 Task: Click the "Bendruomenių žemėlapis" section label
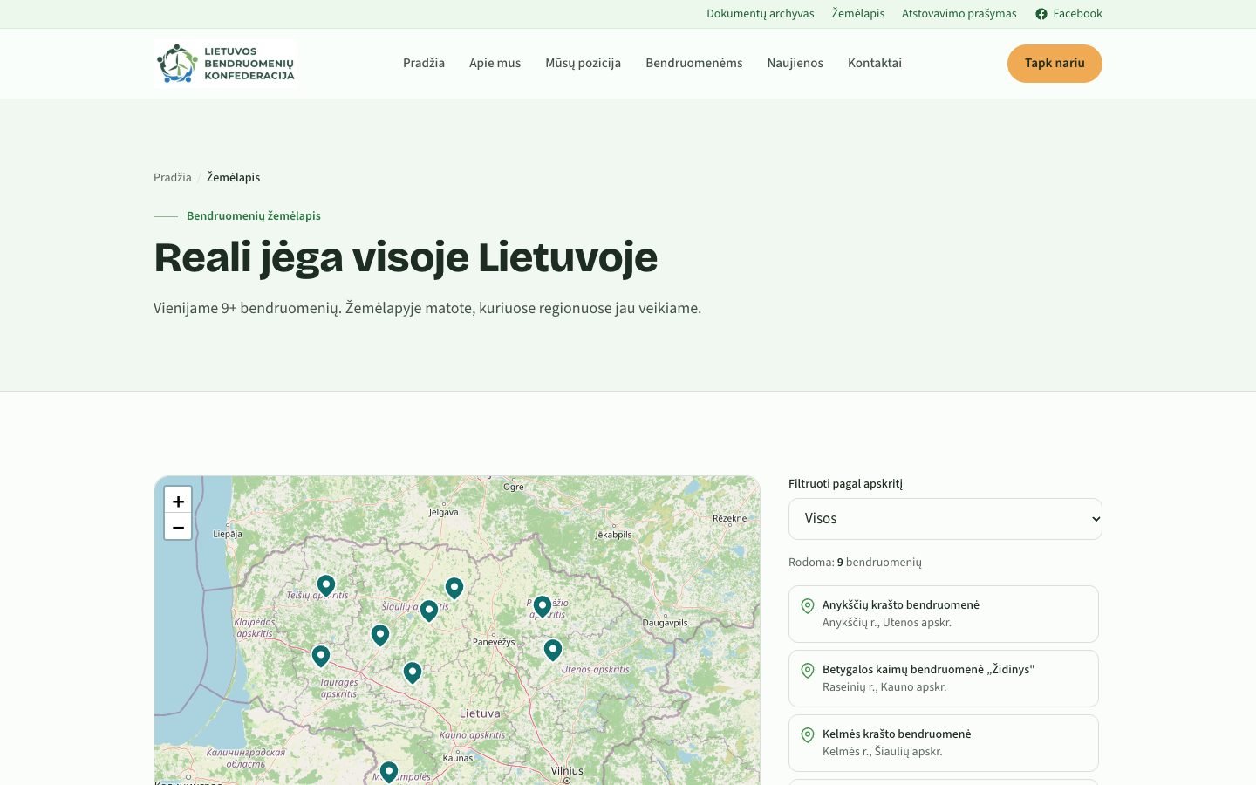254,215
